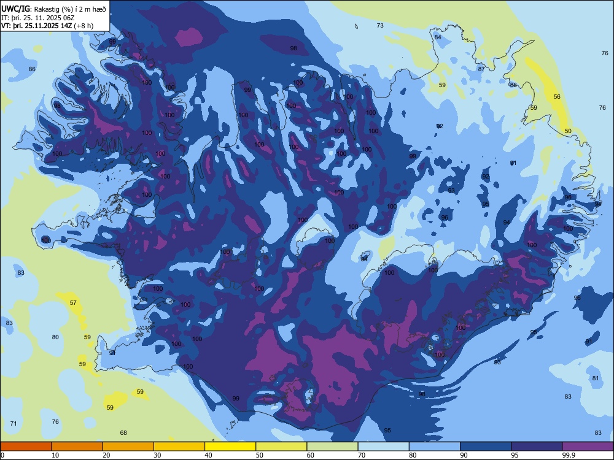Click the legend tick label '10'
This screenshot has height=460, width=614.
pyautogui.click(x=56, y=455)
